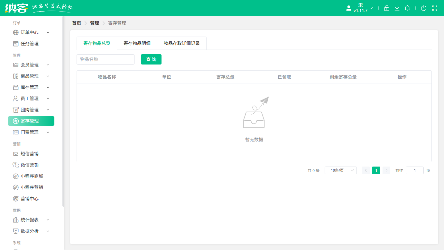Click the 管理 breadcrumb link
444x250 pixels.
[x=95, y=23]
